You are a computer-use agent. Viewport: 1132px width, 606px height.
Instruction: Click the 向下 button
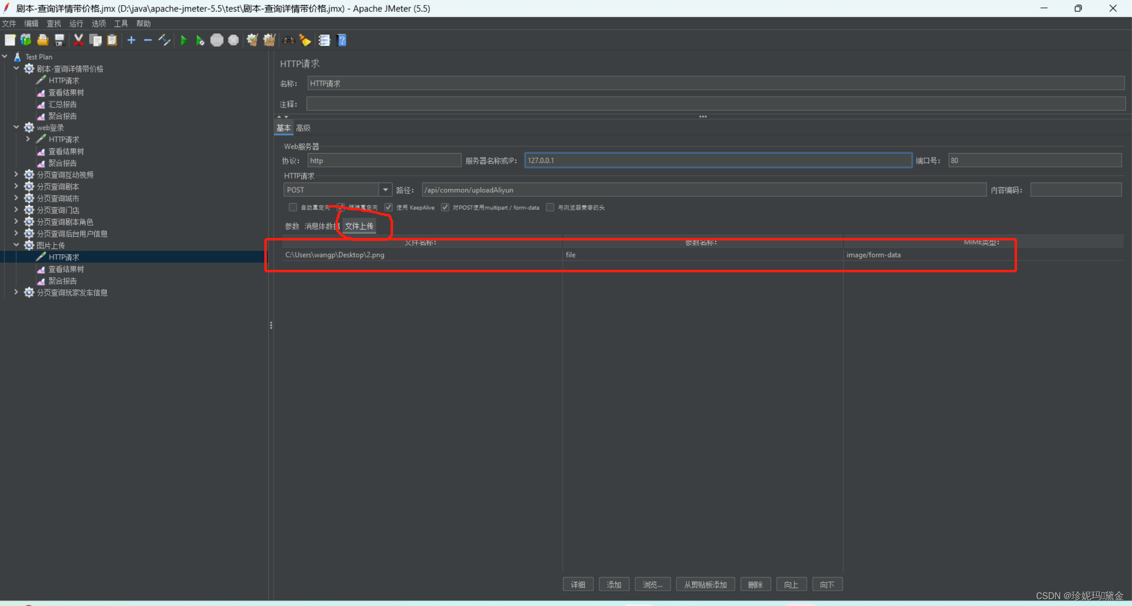[827, 585]
